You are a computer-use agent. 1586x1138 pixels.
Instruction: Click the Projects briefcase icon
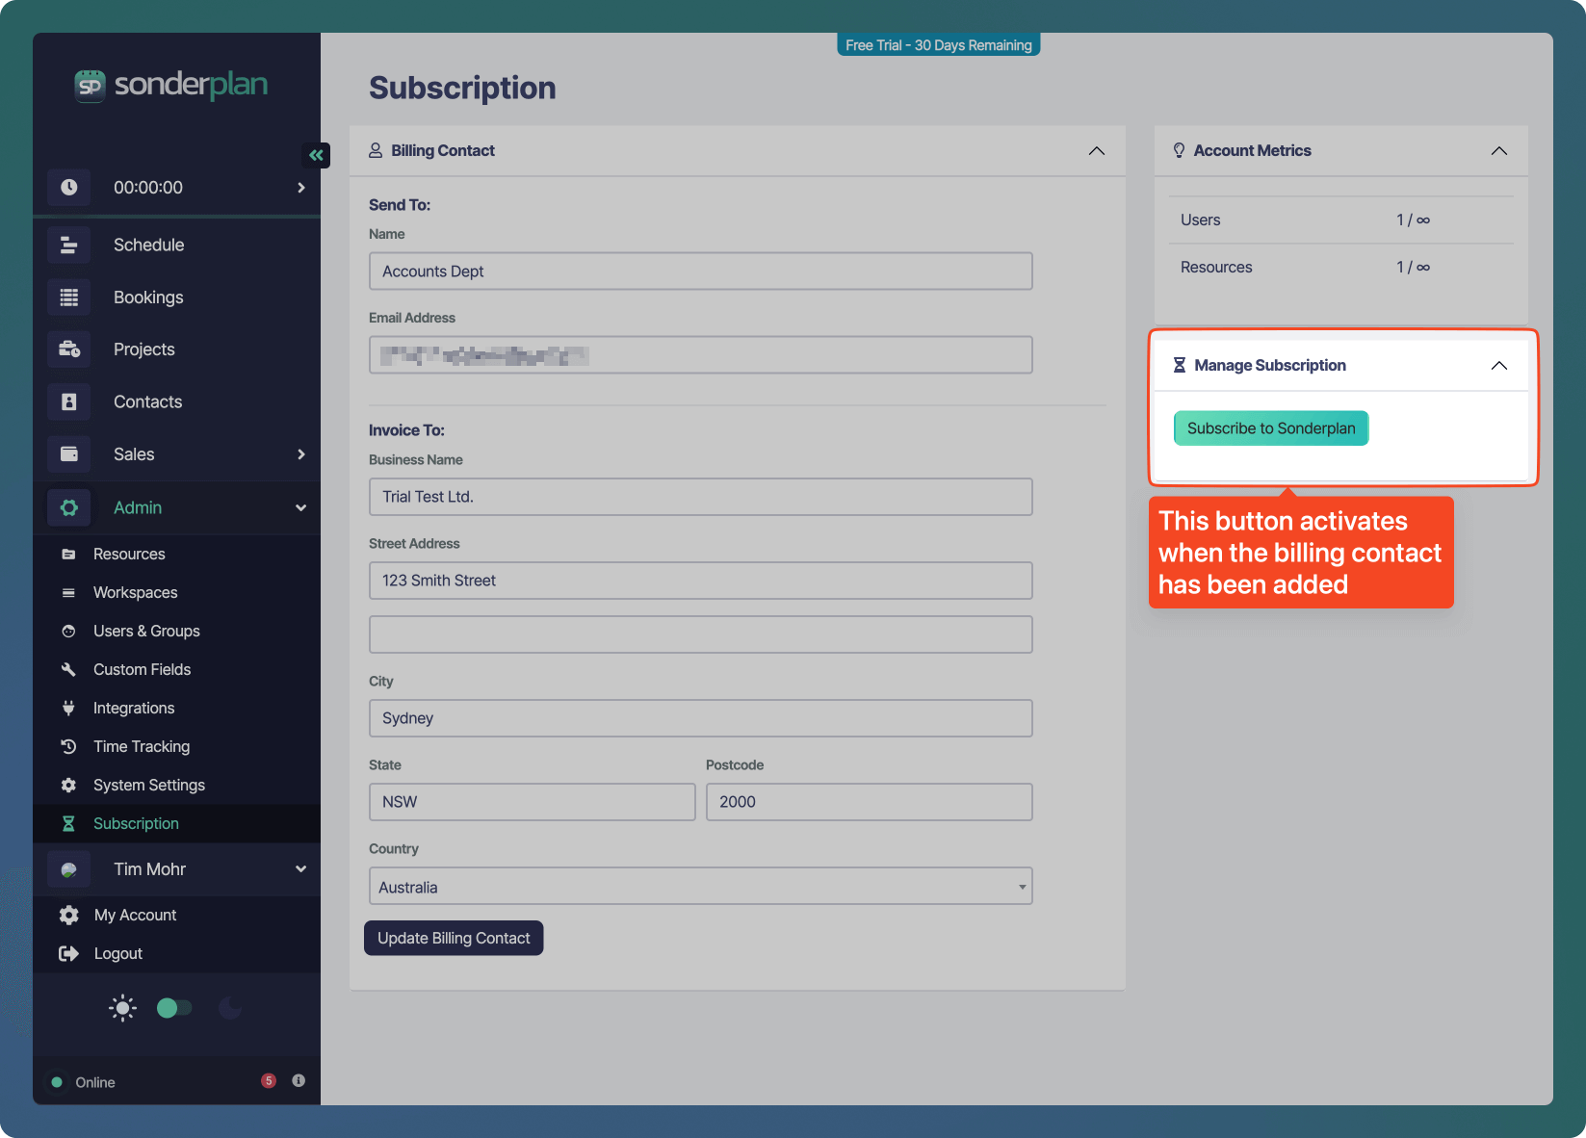[x=69, y=349]
